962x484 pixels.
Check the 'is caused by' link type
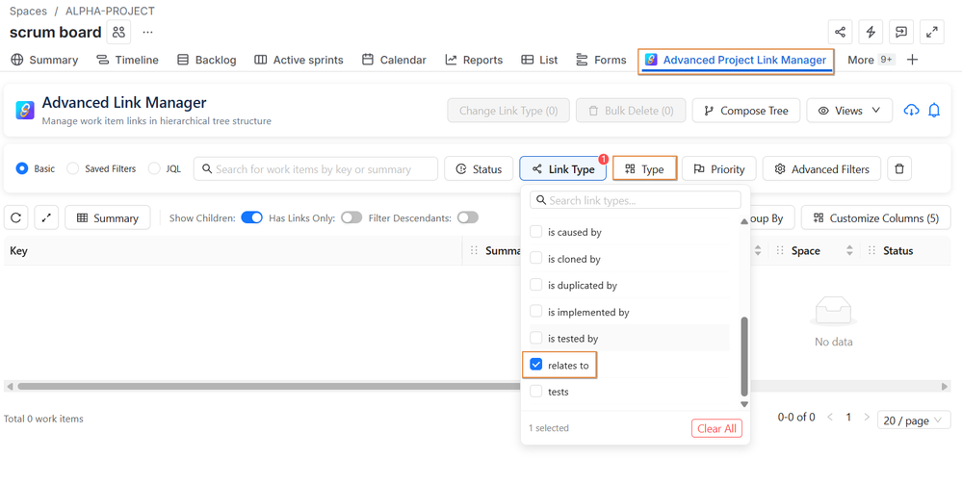click(536, 232)
